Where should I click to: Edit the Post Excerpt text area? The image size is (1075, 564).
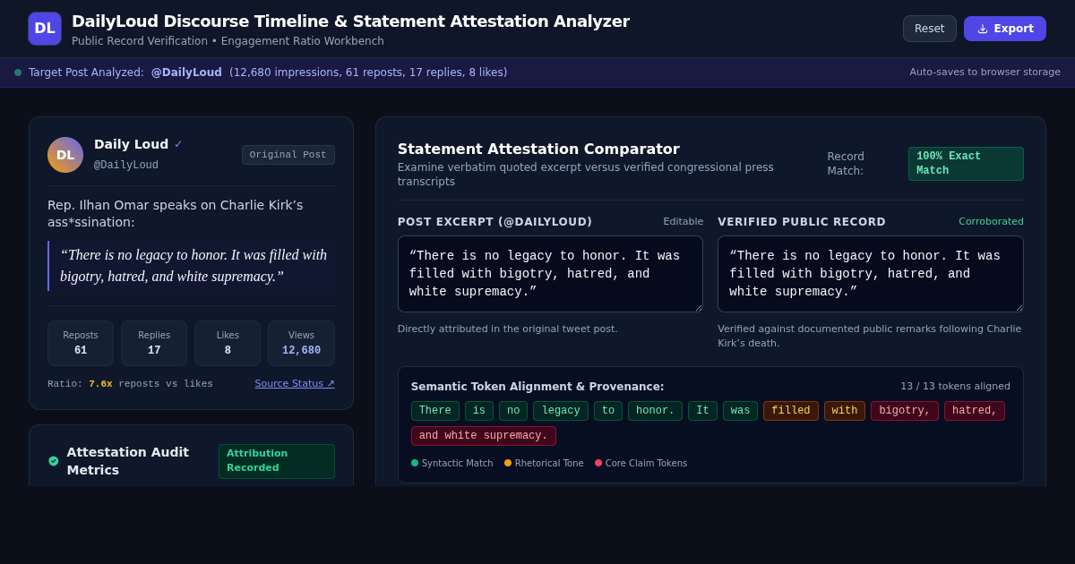point(550,274)
